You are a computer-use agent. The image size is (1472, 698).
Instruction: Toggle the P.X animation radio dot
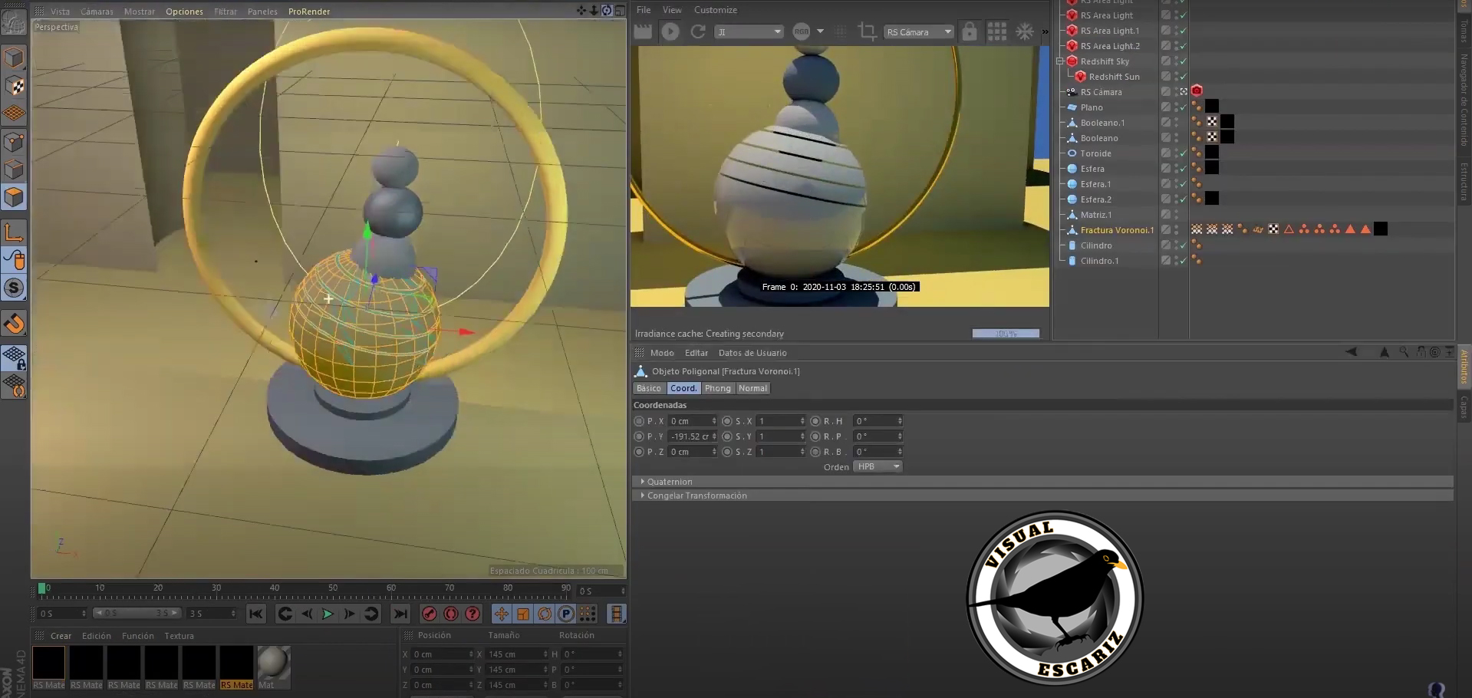pos(639,421)
